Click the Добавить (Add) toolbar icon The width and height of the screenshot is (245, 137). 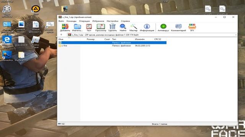click(65, 27)
